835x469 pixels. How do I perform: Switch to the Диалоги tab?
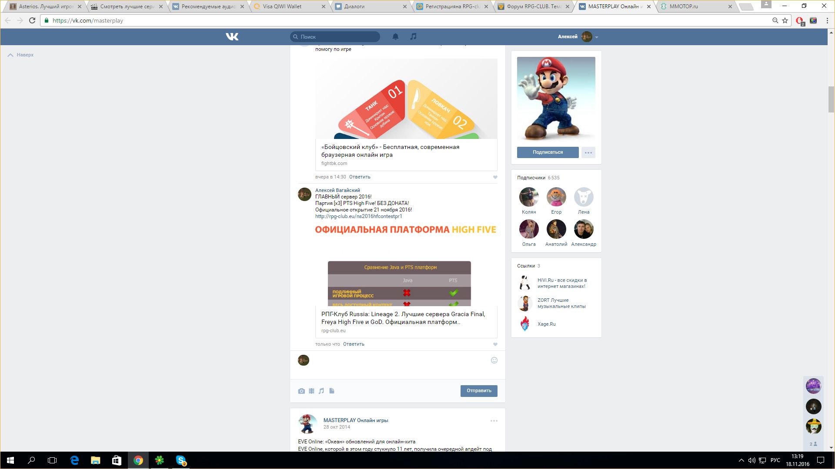coord(371,7)
